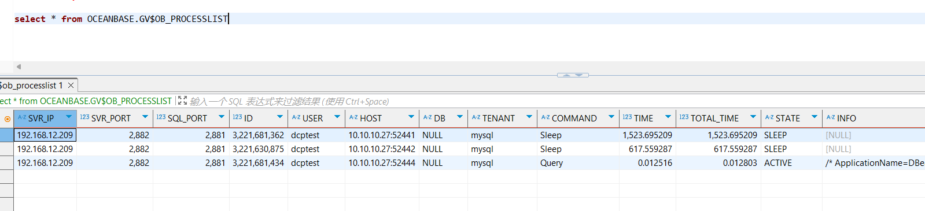The image size is (925, 211).
Task: Click HOST cell 10.10.10.27:52442
Action: pyautogui.click(x=382, y=149)
